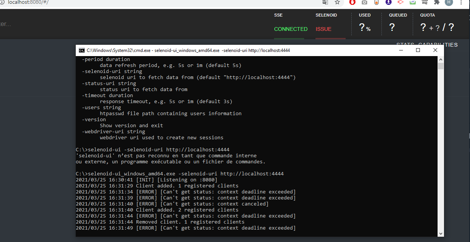
Task: Open the H profile avatar
Action: 449,2
